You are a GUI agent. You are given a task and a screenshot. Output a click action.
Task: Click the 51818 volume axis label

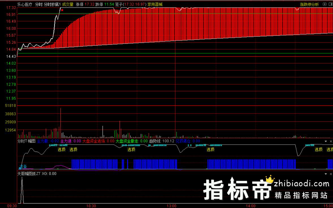click(10, 106)
